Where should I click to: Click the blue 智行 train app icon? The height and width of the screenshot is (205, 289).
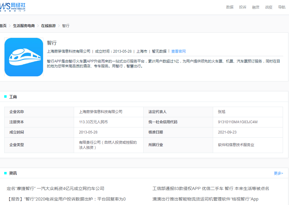23,57
